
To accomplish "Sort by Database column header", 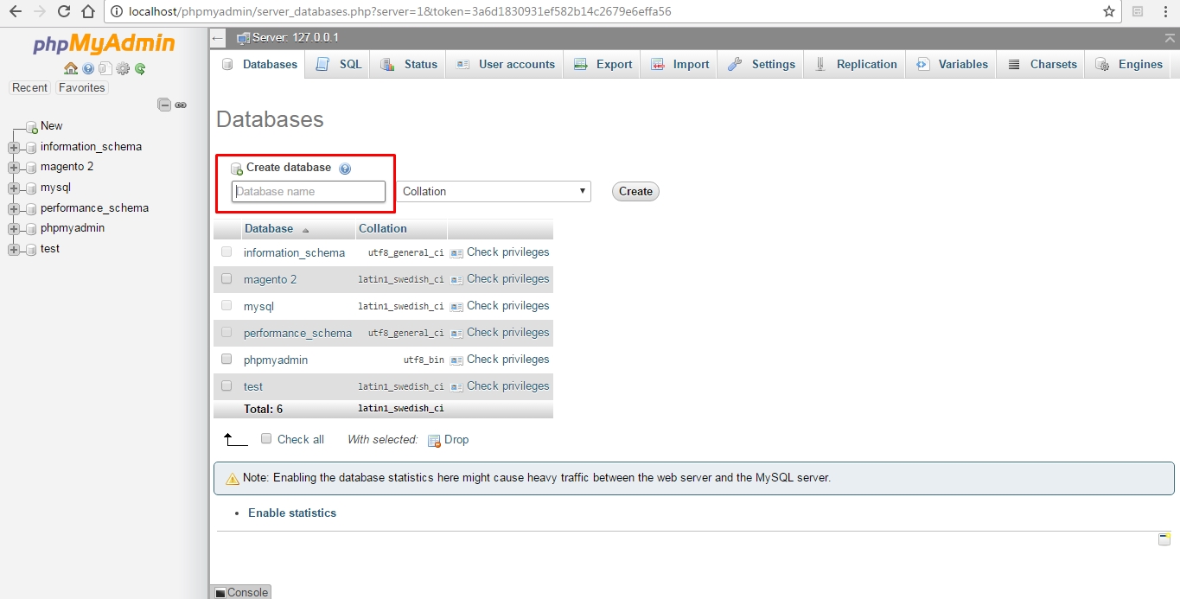I will [x=269, y=228].
